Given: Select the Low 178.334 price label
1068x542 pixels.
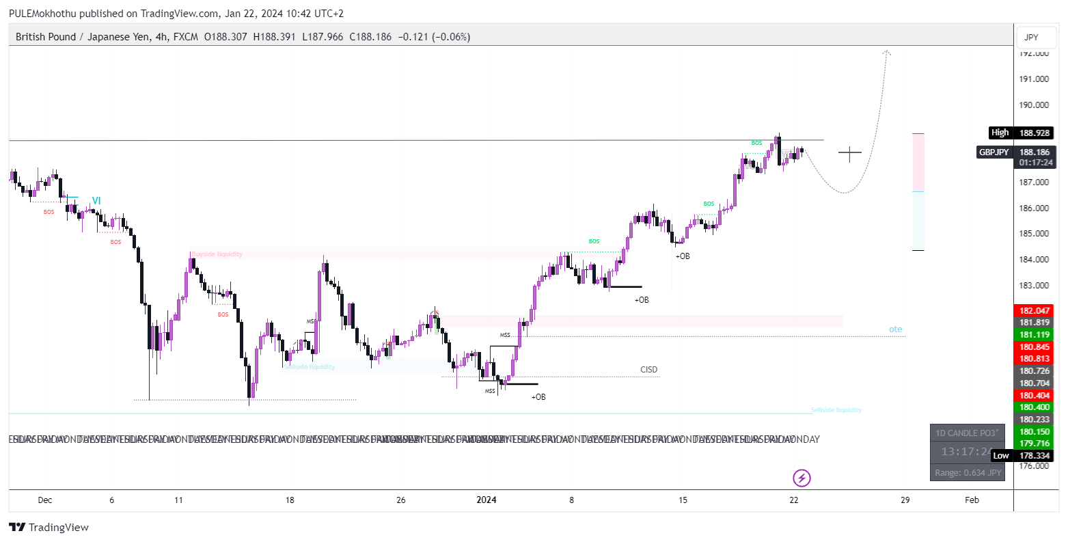Looking at the screenshot, I should point(1022,455).
